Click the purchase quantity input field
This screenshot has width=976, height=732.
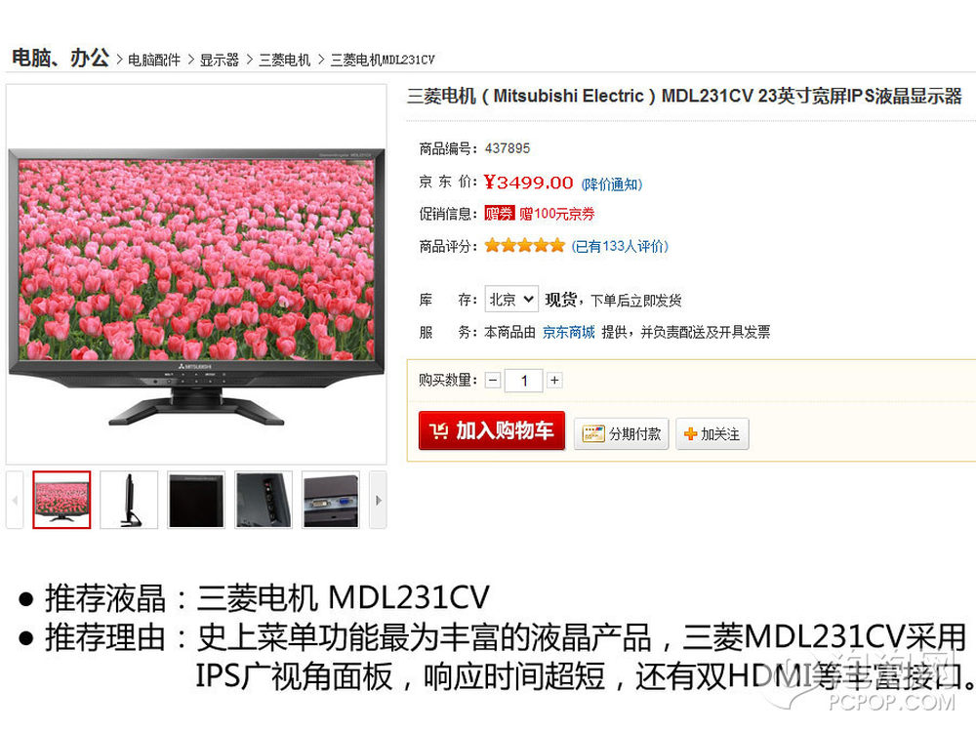[x=524, y=381]
